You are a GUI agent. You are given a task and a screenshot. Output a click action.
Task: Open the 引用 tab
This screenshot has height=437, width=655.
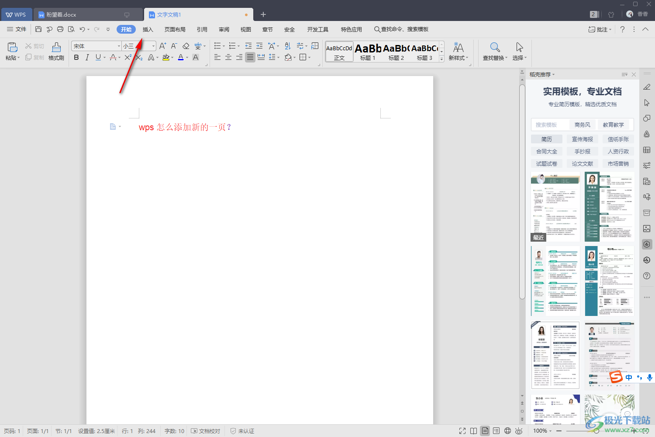click(202, 29)
